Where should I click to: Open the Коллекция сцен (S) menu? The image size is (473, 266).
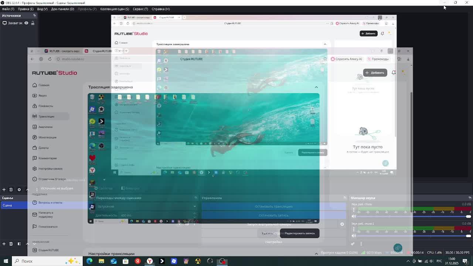(x=115, y=9)
